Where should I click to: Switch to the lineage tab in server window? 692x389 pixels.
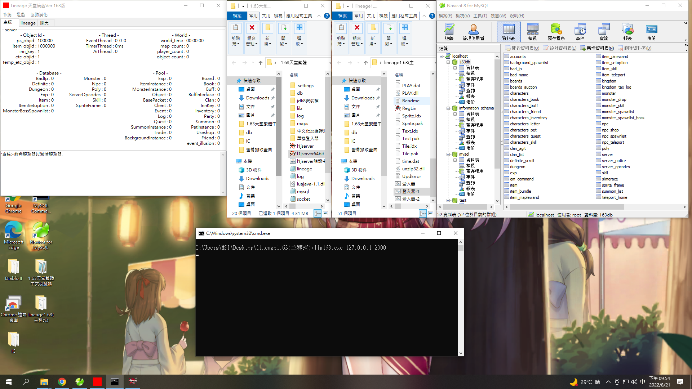[x=28, y=23]
